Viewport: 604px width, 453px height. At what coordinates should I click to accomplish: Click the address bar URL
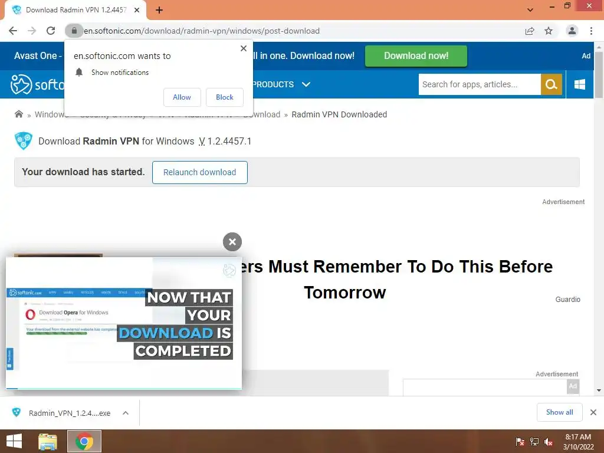[202, 31]
